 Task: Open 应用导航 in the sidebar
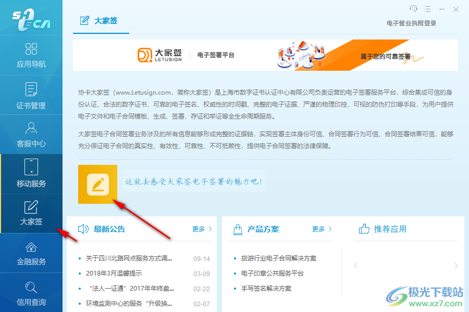(x=31, y=55)
